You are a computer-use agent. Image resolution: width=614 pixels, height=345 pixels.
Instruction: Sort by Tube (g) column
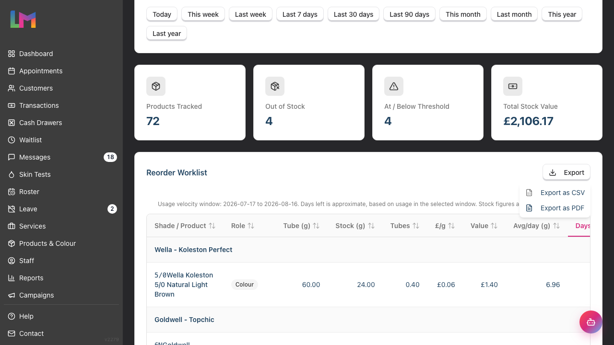(x=301, y=226)
